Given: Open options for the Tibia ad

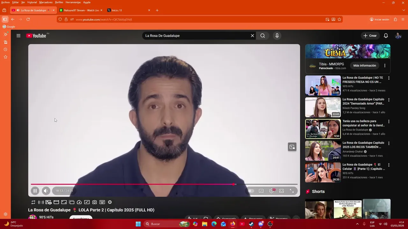Looking at the screenshot, I should point(385,66).
